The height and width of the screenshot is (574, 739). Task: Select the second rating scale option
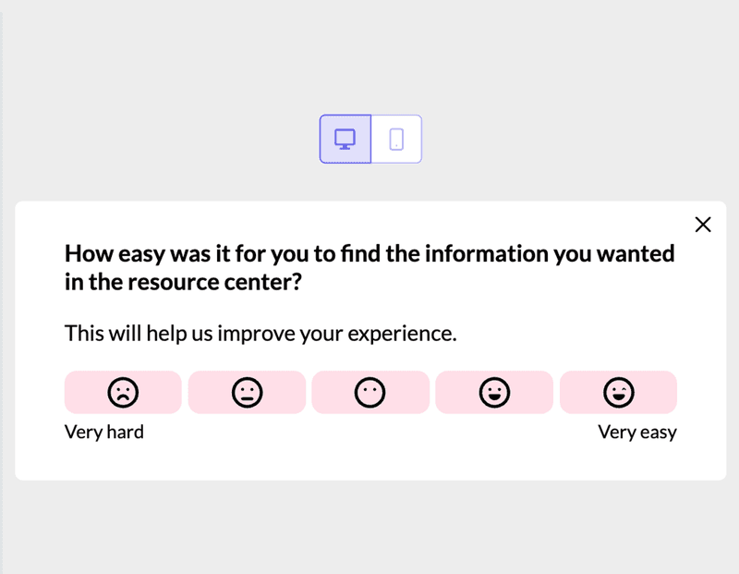pos(247,392)
